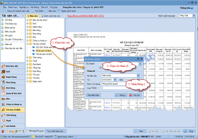This screenshot has height=139, width=198.
Task: Open Công cụ dụng cụ module
Action: pyautogui.click(x=13, y=104)
